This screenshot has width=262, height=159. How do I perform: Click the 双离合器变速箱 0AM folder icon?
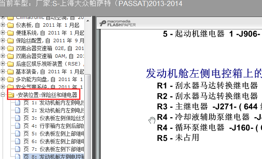coord(10,56)
